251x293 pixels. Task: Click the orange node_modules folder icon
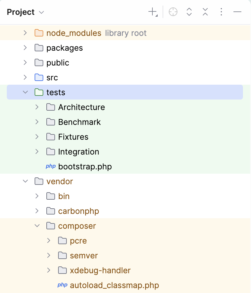tap(39, 33)
